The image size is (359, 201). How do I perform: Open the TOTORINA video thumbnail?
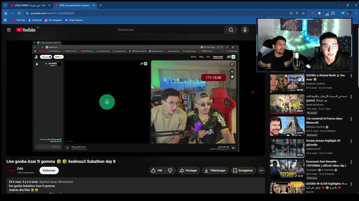287,169
